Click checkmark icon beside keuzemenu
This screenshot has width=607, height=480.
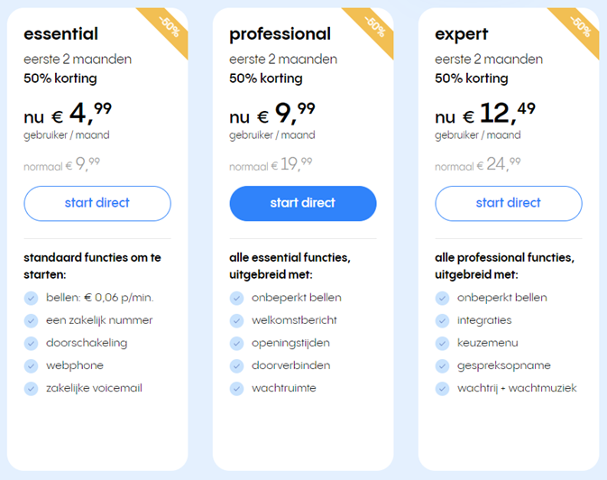click(442, 343)
